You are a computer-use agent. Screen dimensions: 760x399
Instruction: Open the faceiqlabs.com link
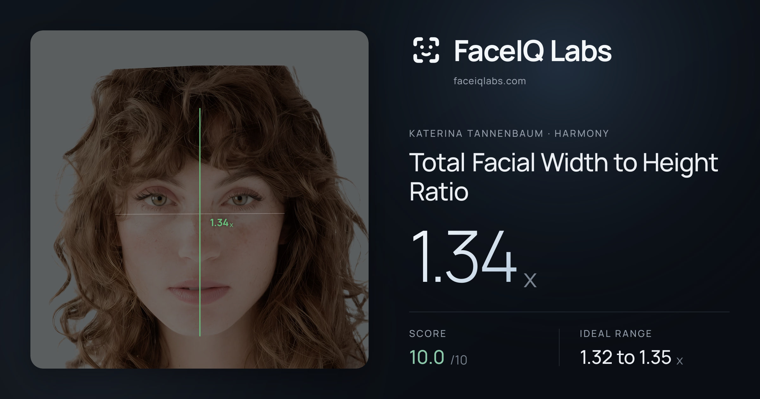[490, 81]
